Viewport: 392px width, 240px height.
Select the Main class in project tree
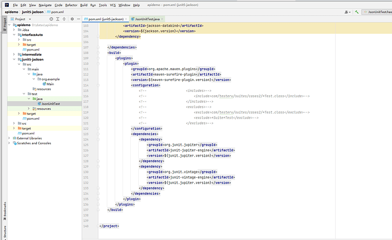(50, 84)
